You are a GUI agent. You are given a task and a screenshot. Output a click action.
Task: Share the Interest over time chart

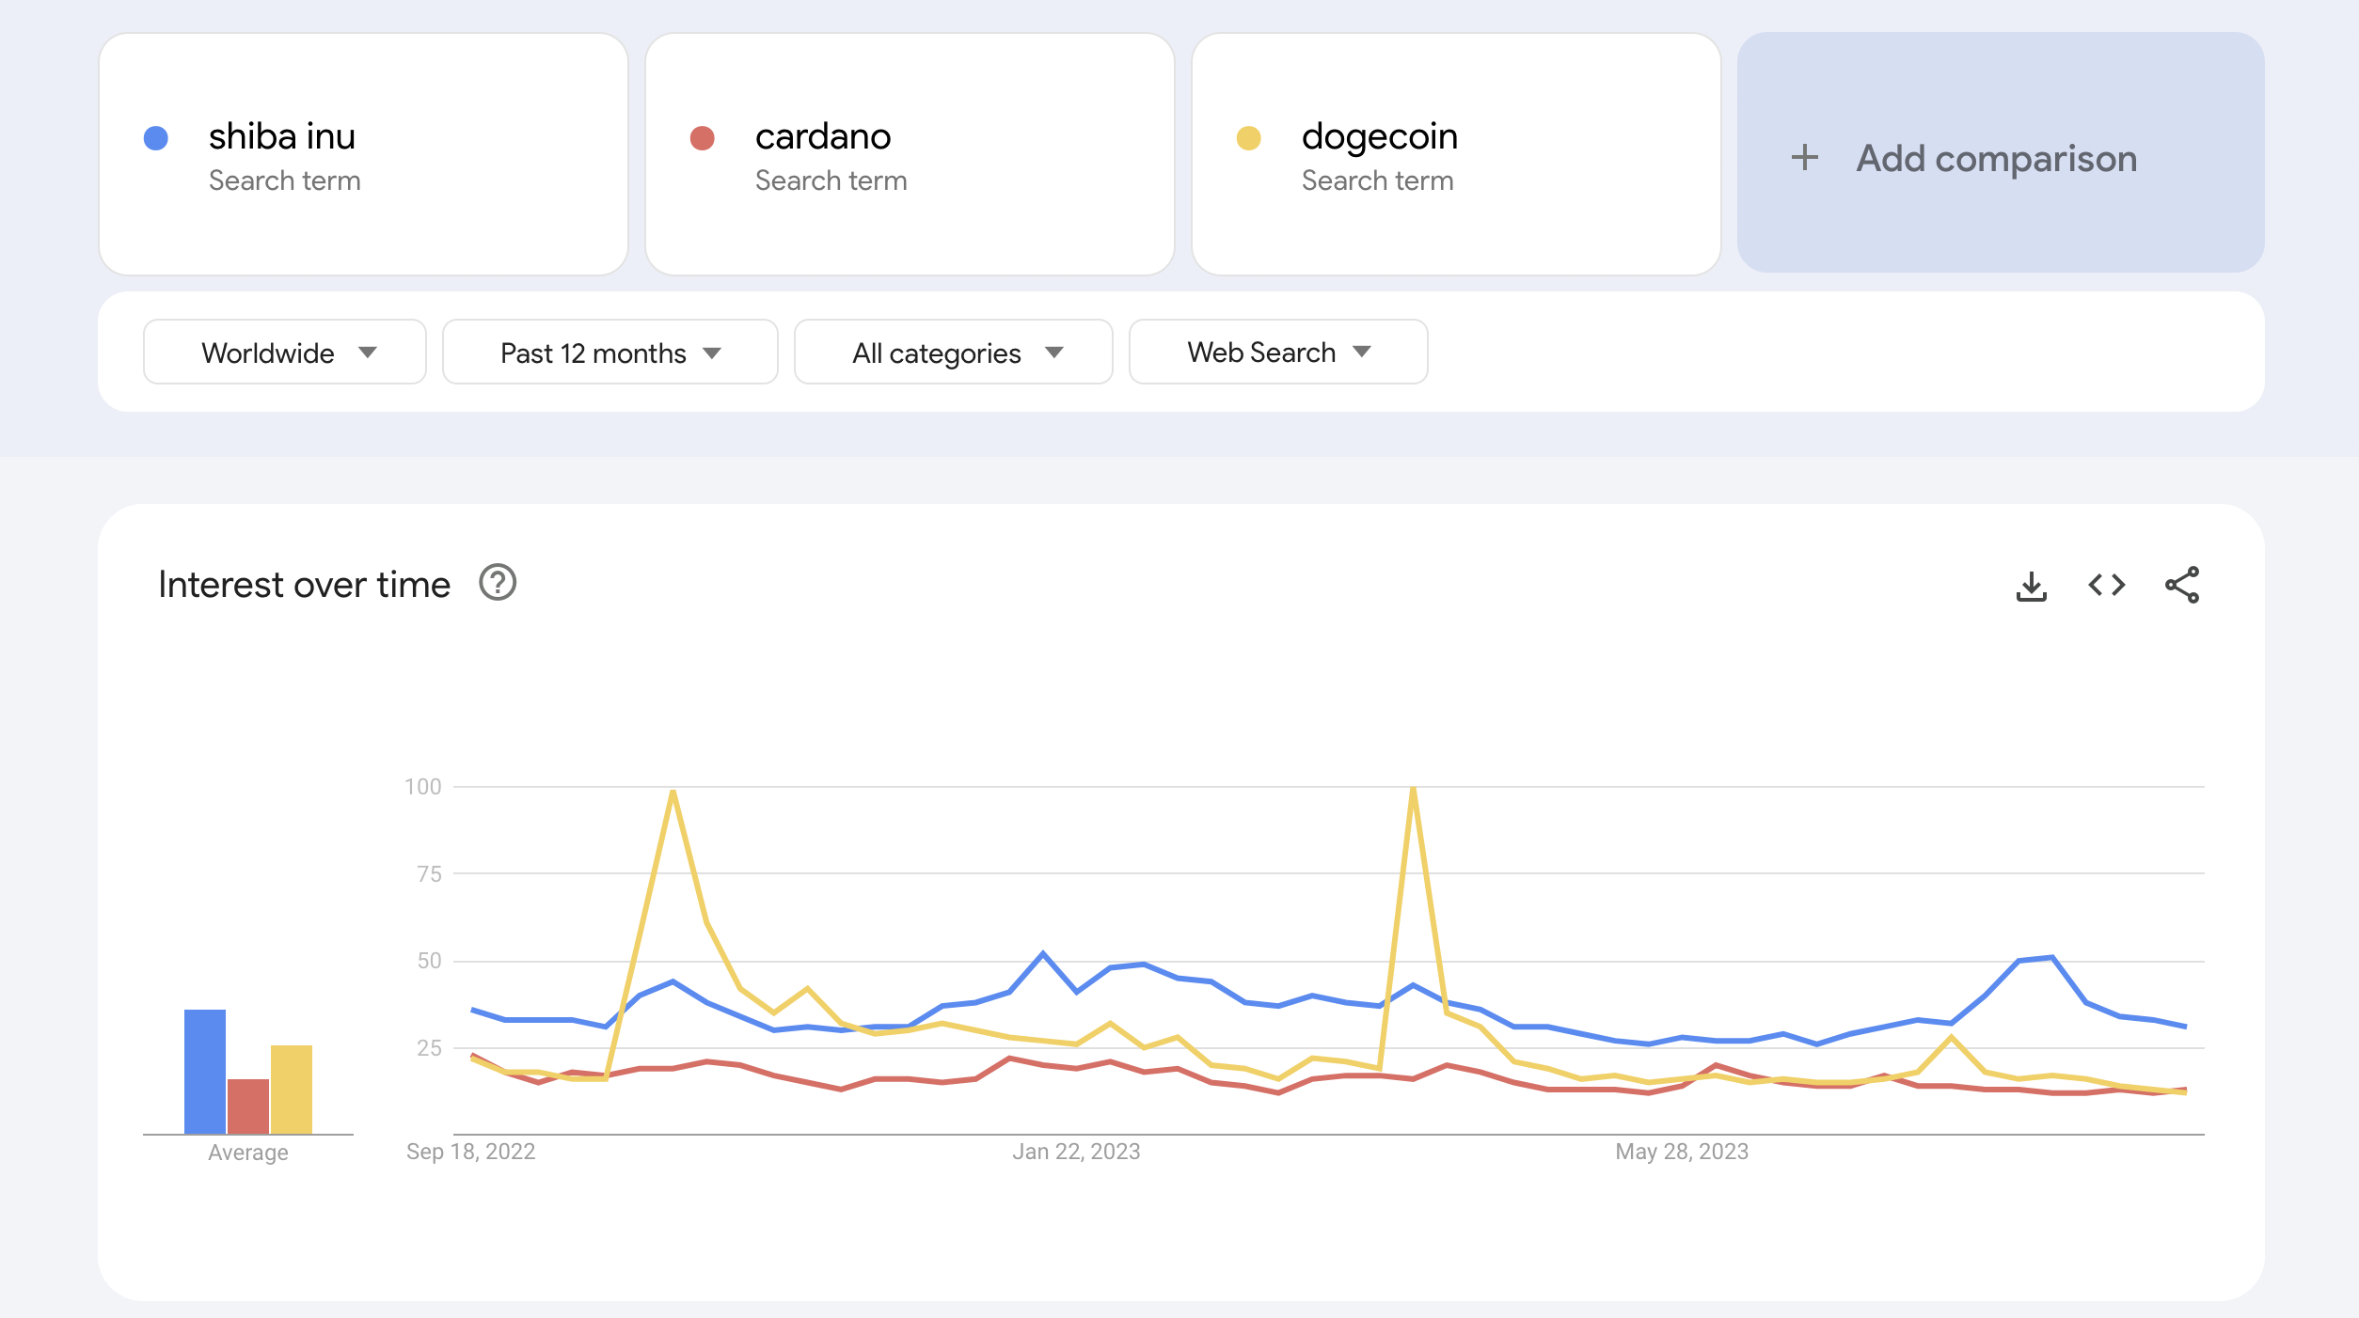pos(2183,585)
